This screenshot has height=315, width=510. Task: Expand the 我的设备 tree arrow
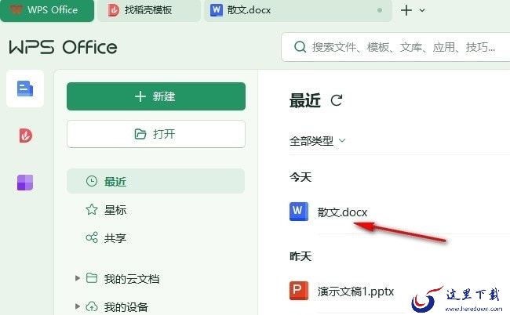coord(77,306)
